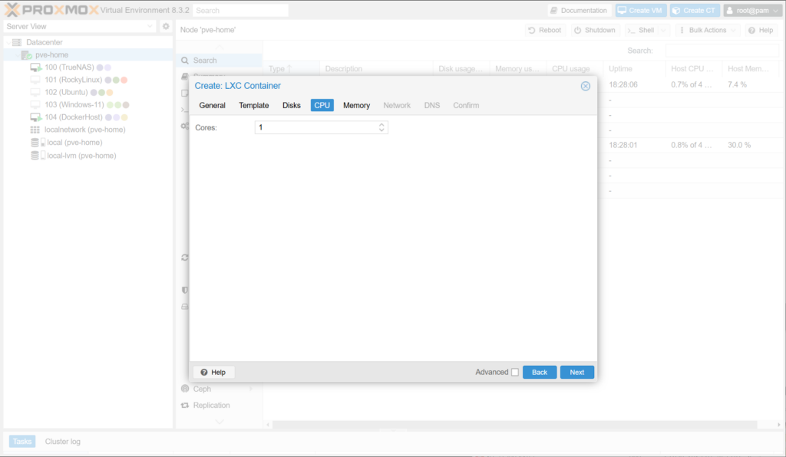This screenshot has height=457, width=786.
Task: Click the 100 (TrueNAS) VM icon
Action: (35, 67)
